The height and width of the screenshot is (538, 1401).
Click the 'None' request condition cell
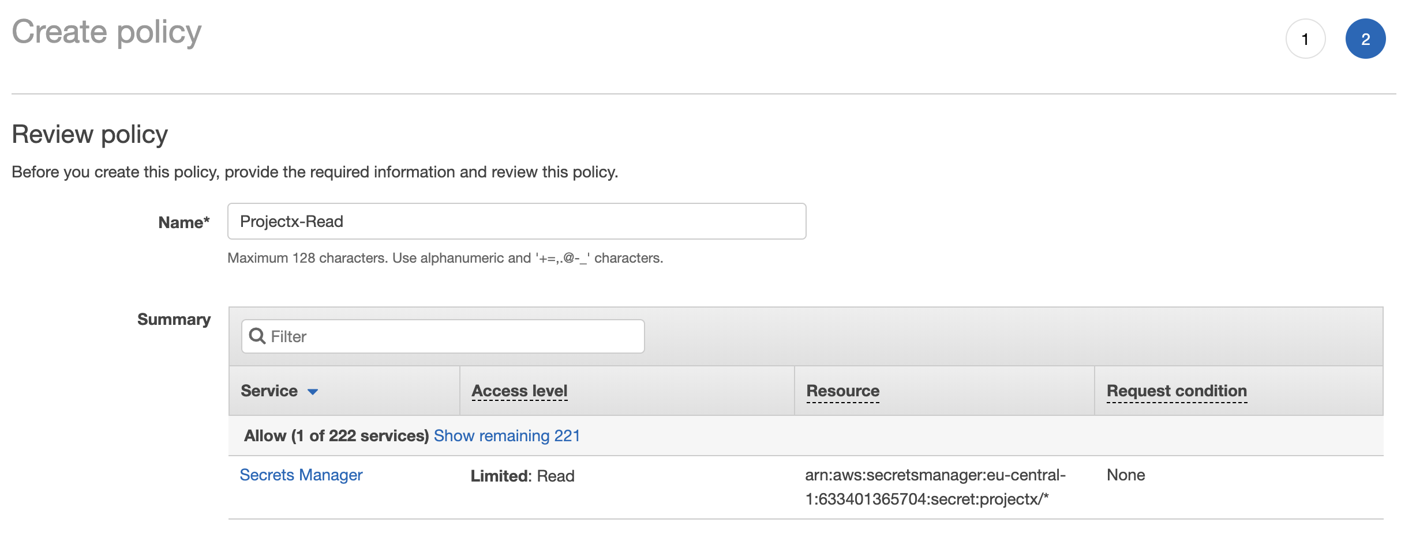(x=1126, y=475)
